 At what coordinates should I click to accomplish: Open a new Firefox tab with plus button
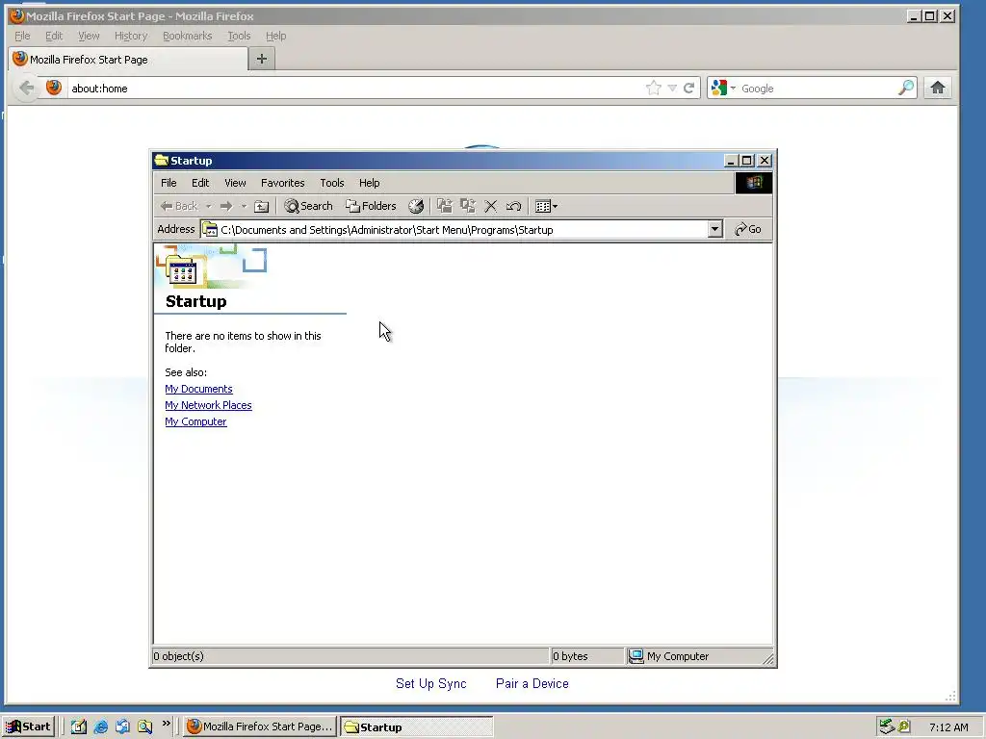(262, 59)
